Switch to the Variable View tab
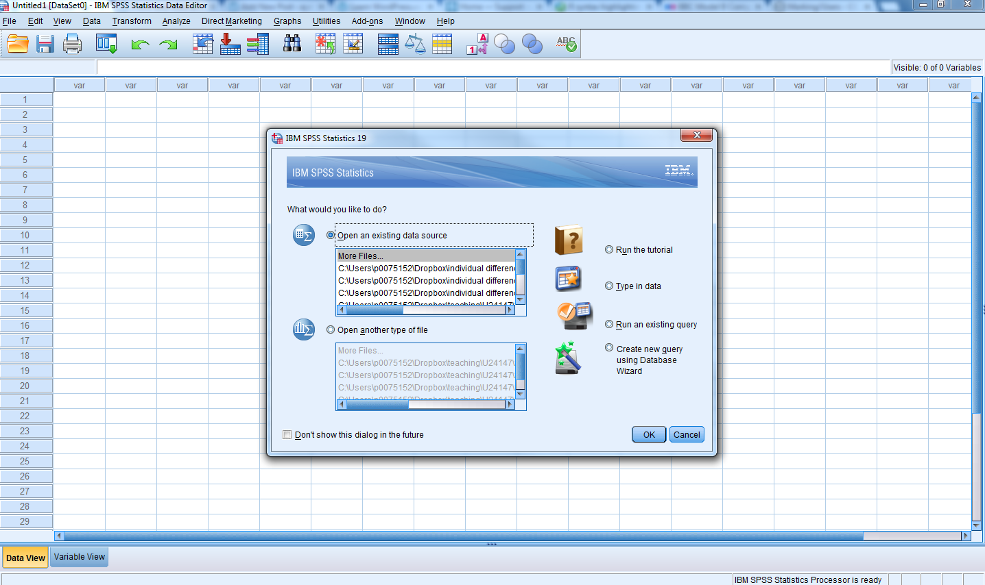The width and height of the screenshot is (985, 585). click(x=80, y=557)
